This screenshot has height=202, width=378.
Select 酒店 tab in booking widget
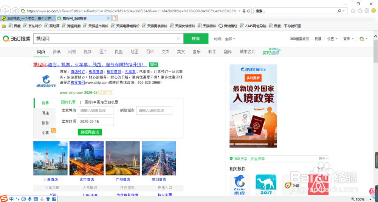click(45, 113)
